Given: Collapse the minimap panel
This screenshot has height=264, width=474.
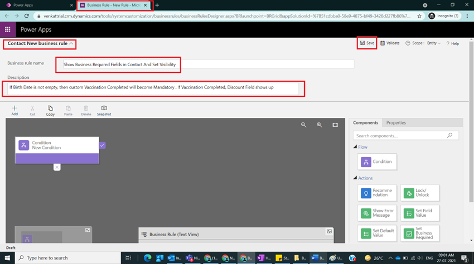Looking at the screenshot, I should (88, 230).
